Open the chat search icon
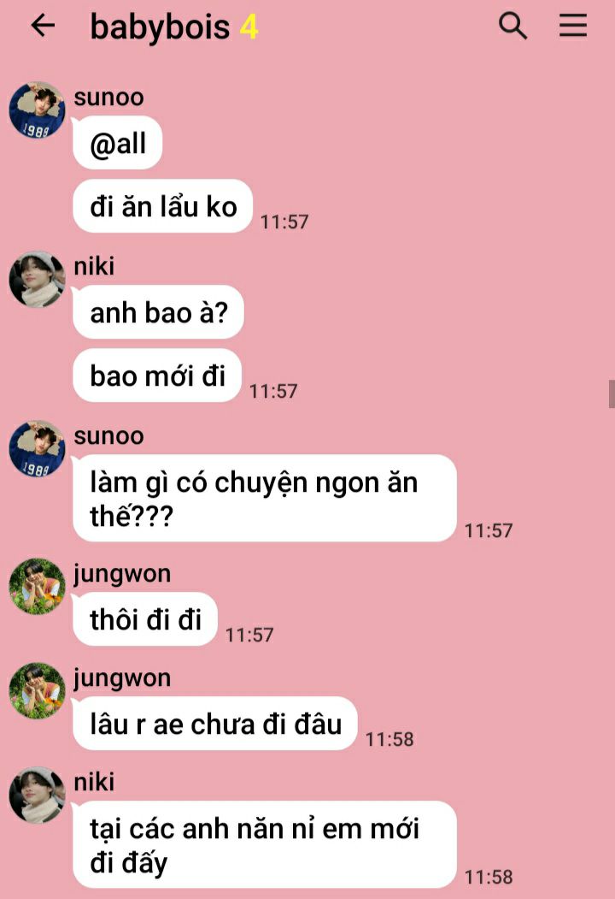This screenshot has width=615, height=899. [x=512, y=26]
